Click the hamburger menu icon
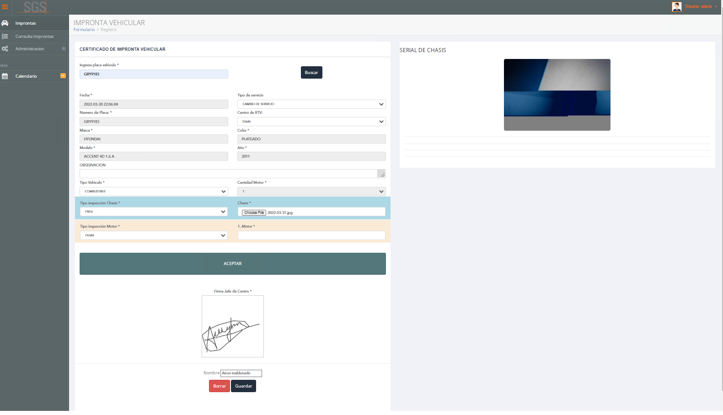 pyautogui.click(x=5, y=7)
